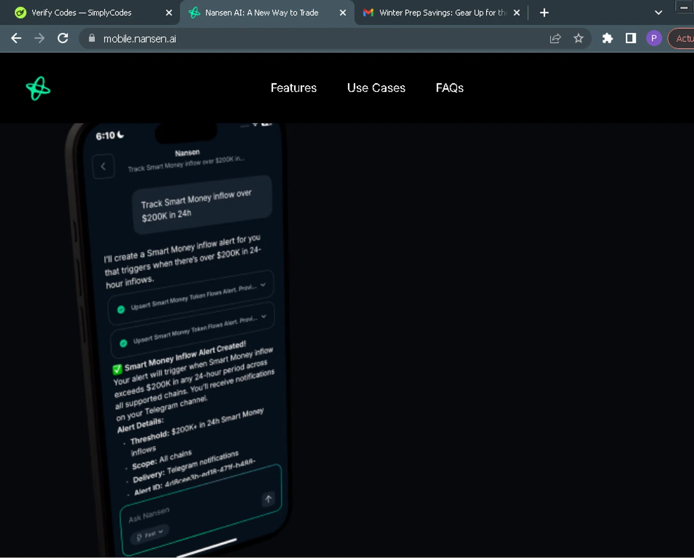Open the tab search dropdown arrow
The image size is (694, 558).
pyautogui.click(x=658, y=12)
